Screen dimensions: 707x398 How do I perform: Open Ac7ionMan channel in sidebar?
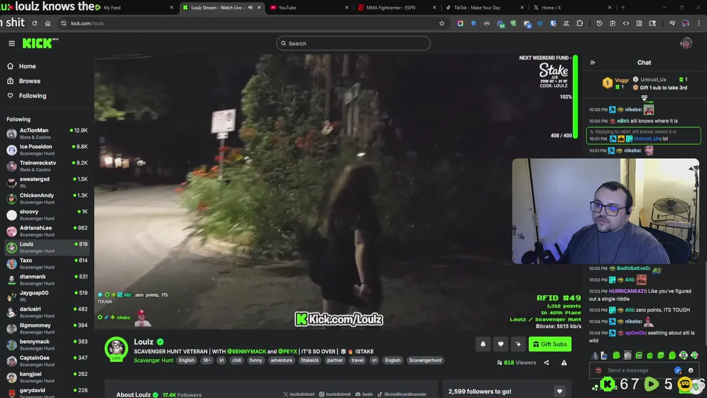pyautogui.click(x=47, y=133)
